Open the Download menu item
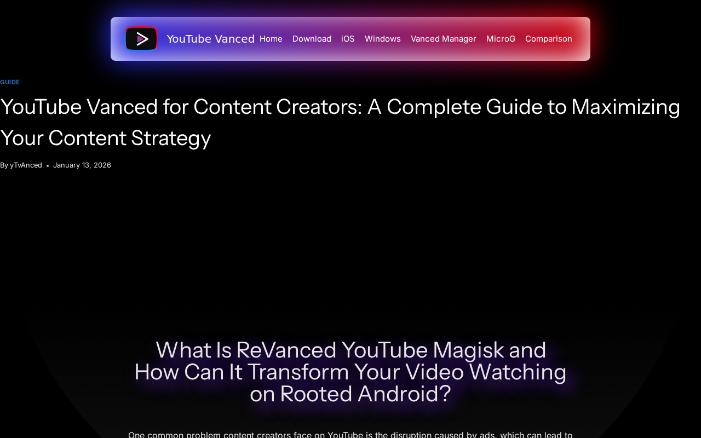Viewport: 701px width, 438px height. (312, 39)
